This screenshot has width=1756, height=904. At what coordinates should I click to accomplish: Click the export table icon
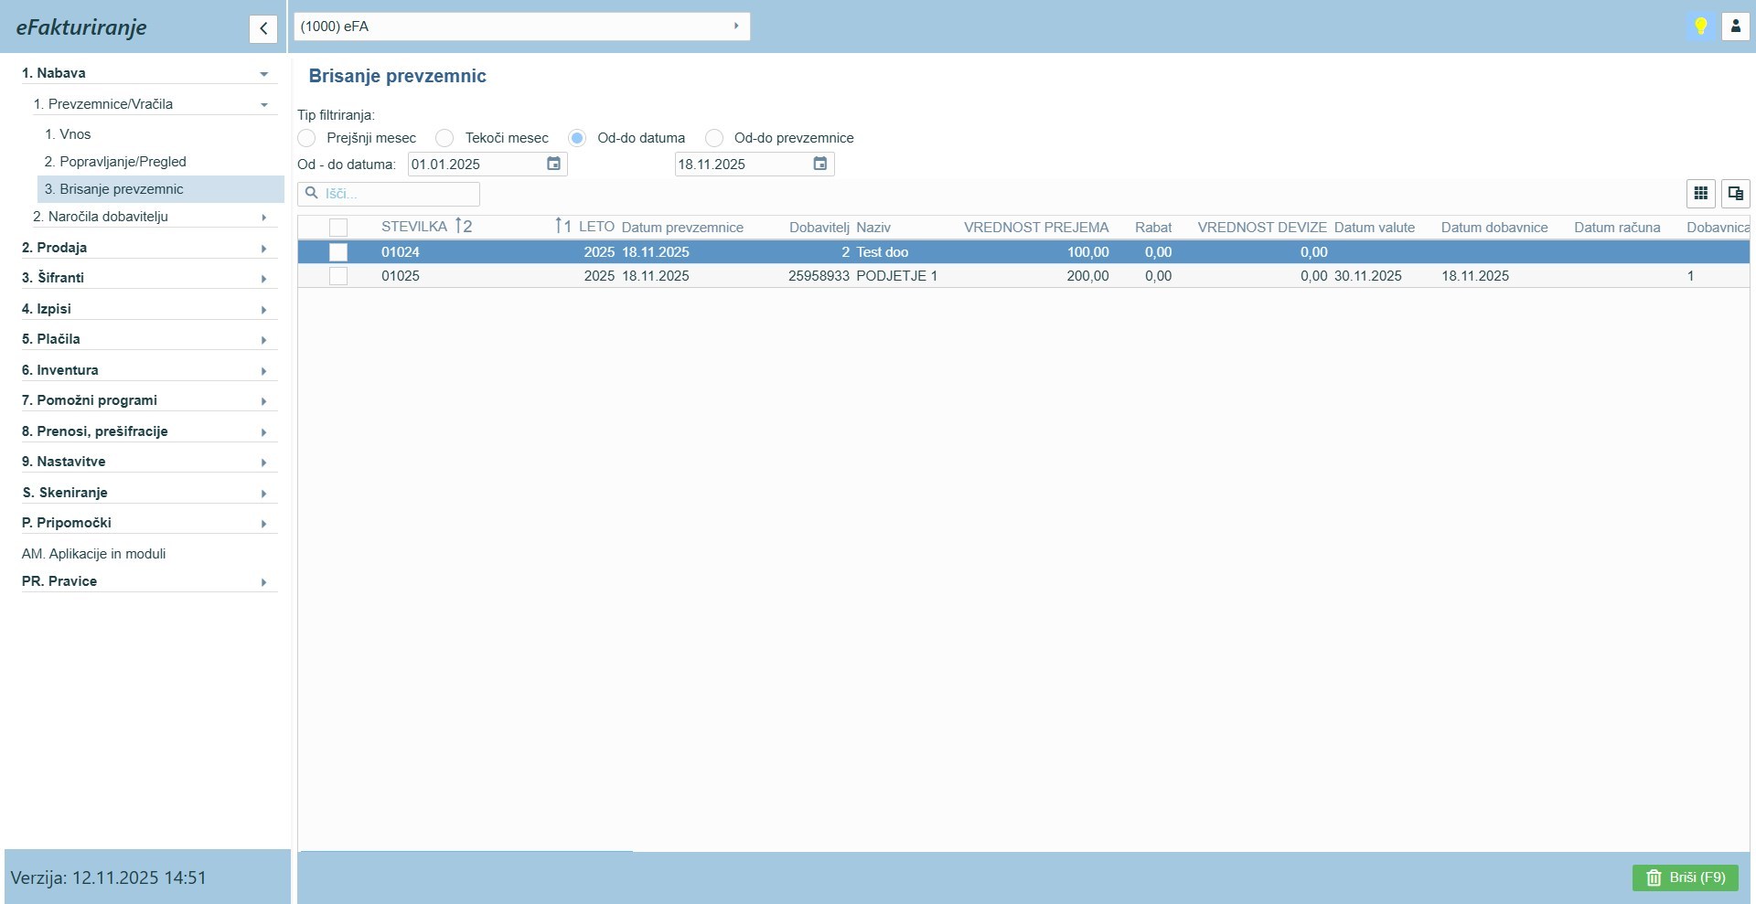[1735, 193]
